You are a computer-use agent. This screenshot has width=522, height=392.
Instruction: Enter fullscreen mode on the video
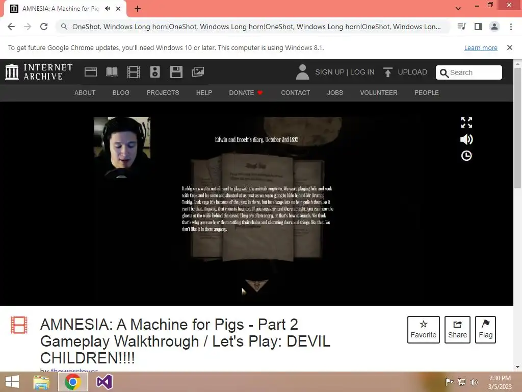click(x=466, y=122)
